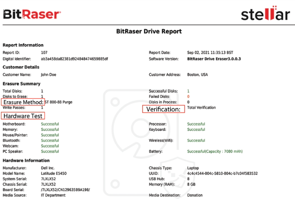Click the red Failed Disks value '0'
This screenshot has height=199, width=295.
(x=188, y=96)
